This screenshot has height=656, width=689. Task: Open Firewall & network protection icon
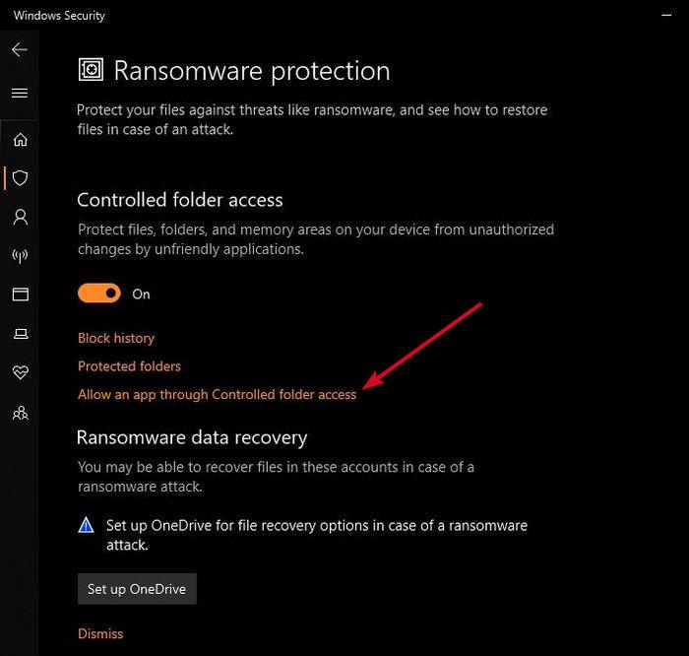20,256
